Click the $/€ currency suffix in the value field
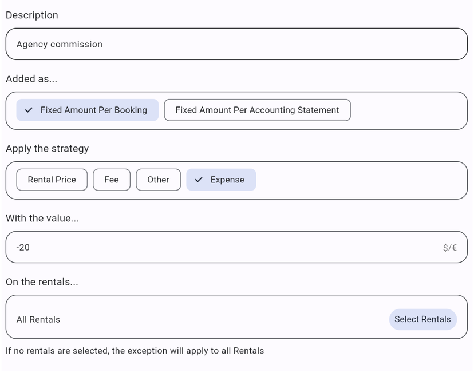Image resolution: width=474 pixels, height=373 pixels. point(449,248)
